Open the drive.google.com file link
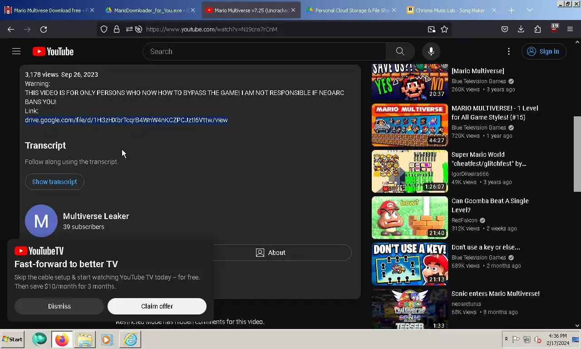The width and height of the screenshot is (581, 349). 126,120
